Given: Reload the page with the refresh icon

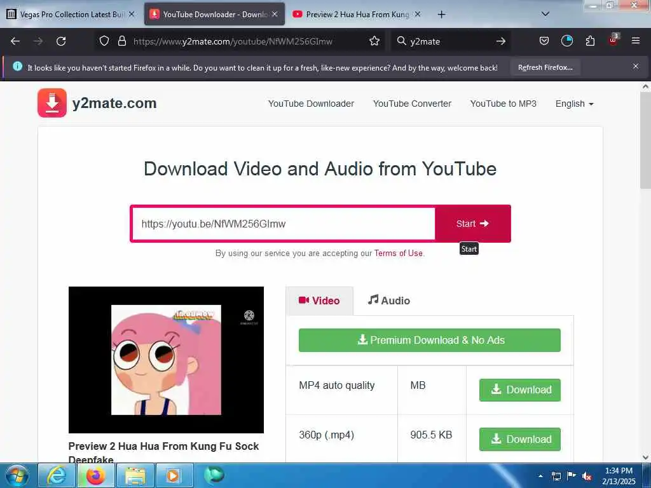Looking at the screenshot, I should click(61, 41).
